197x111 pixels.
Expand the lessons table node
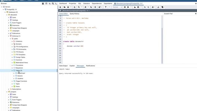pos(14,76)
